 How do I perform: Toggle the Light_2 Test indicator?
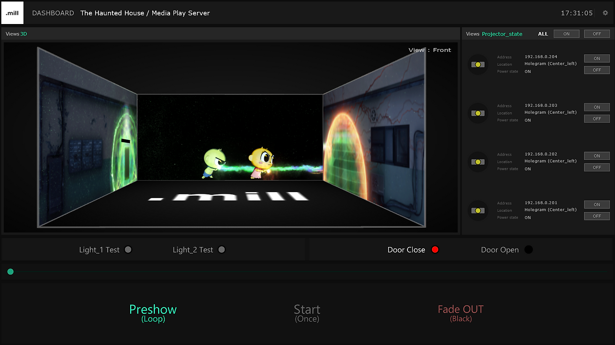pyautogui.click(x=221, y=249)
